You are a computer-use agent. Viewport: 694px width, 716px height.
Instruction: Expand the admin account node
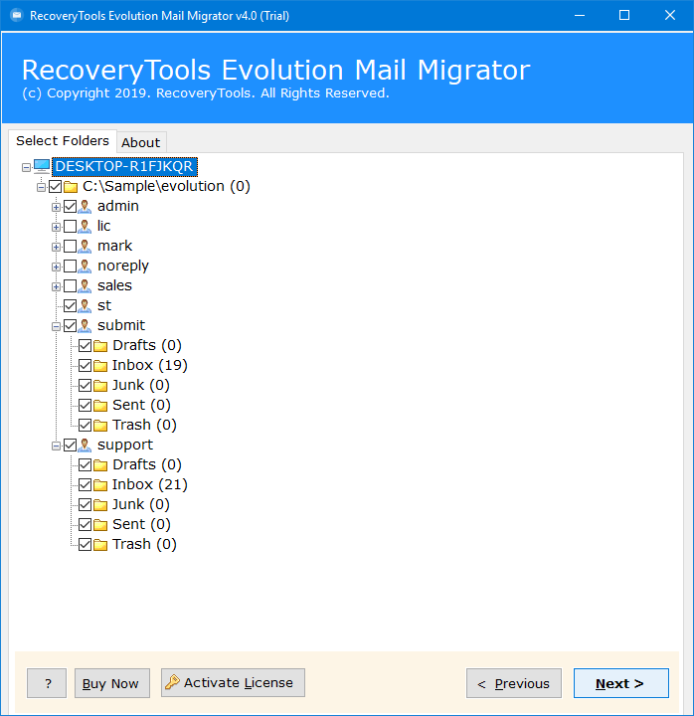[x=56, y=207]
